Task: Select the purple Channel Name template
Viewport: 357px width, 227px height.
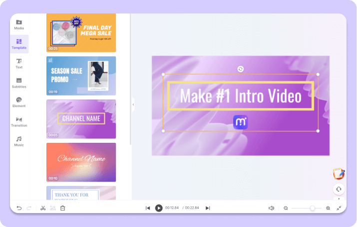Action: (x=81, y=119)
